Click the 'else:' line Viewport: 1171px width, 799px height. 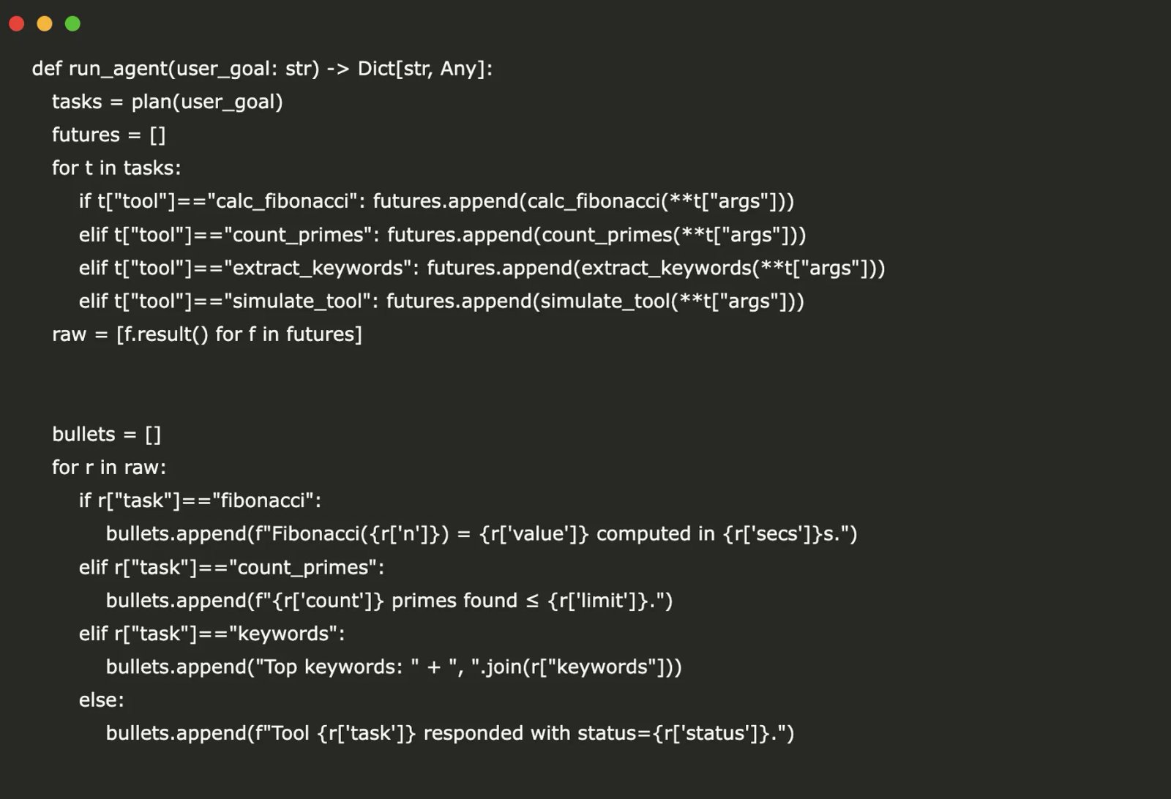click(102, 700)
